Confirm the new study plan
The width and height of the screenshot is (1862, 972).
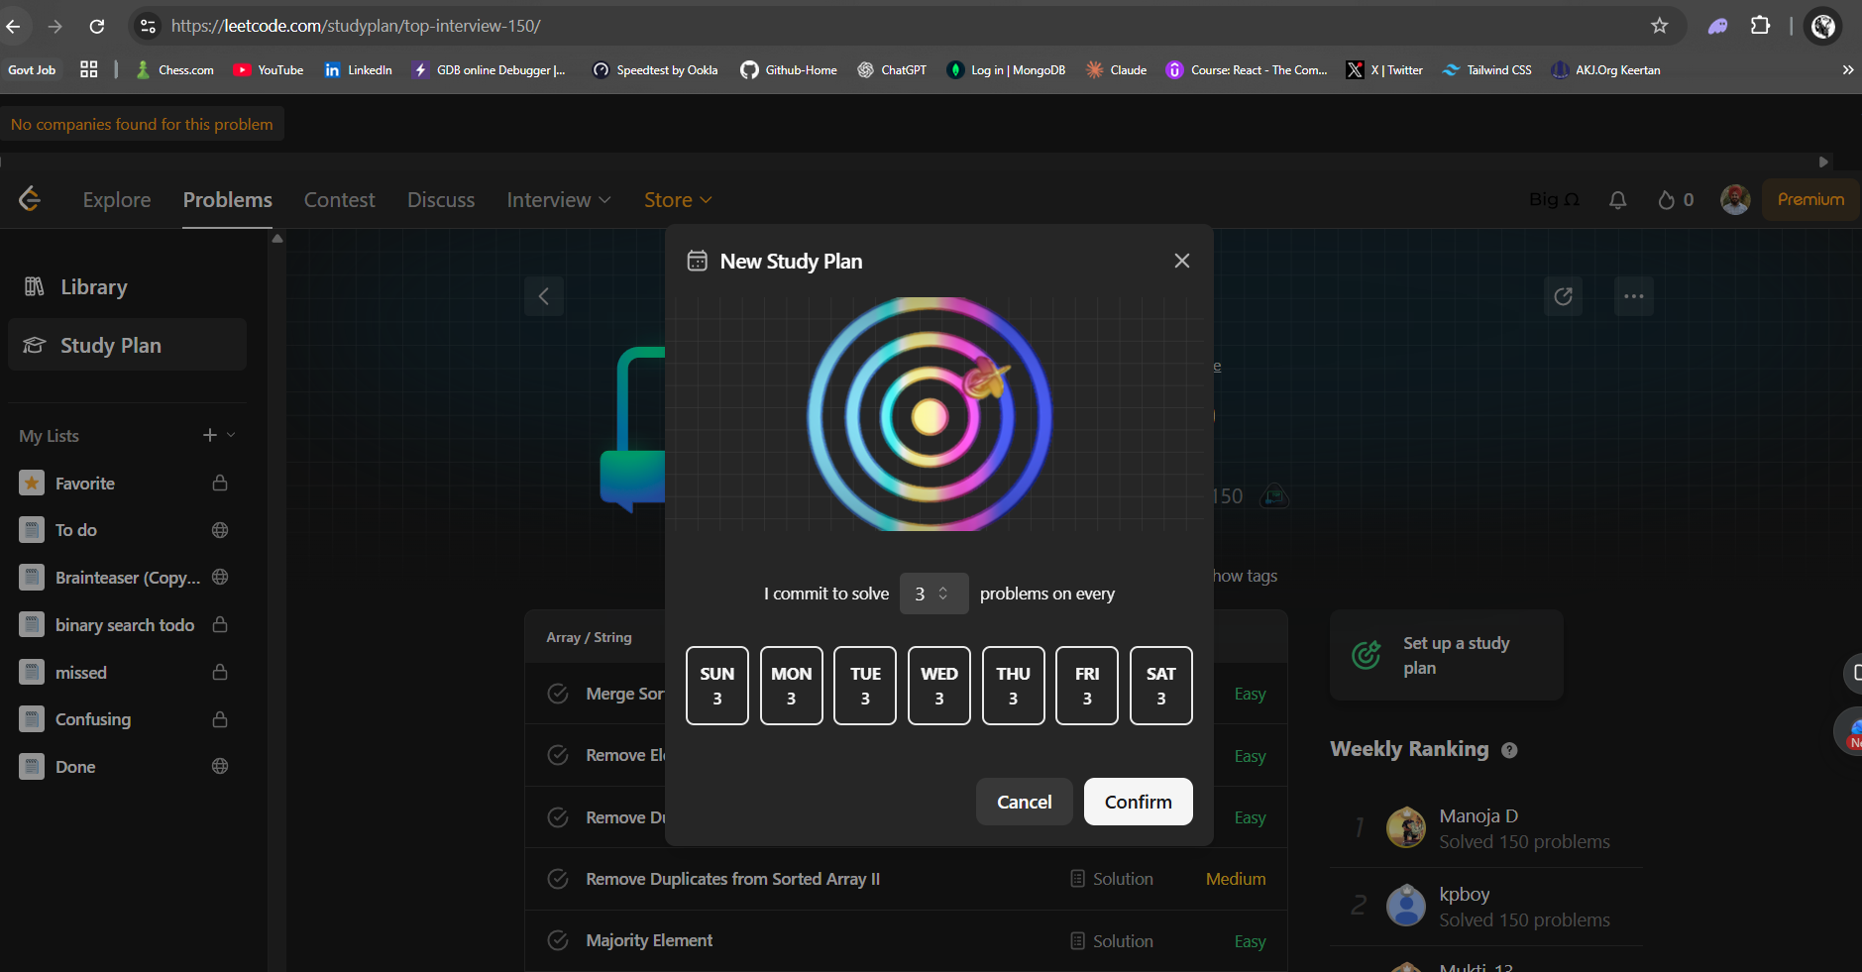[x=1138, y=802]
